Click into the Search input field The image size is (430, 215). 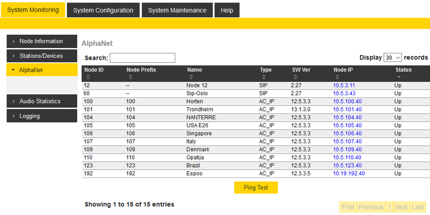point(142,58)
